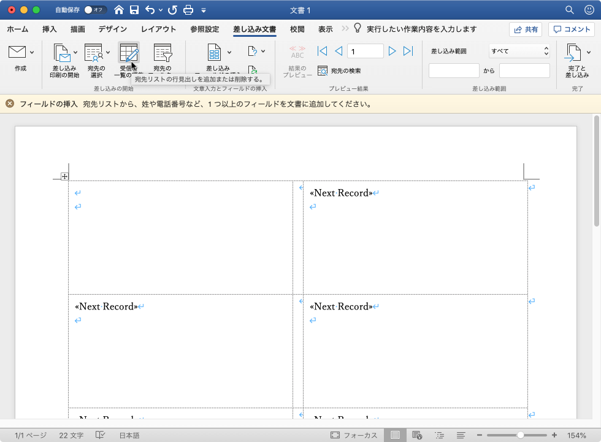Open the spelling check status icon
The width and height of the screenshot is (601, 442).
(101, 435)
